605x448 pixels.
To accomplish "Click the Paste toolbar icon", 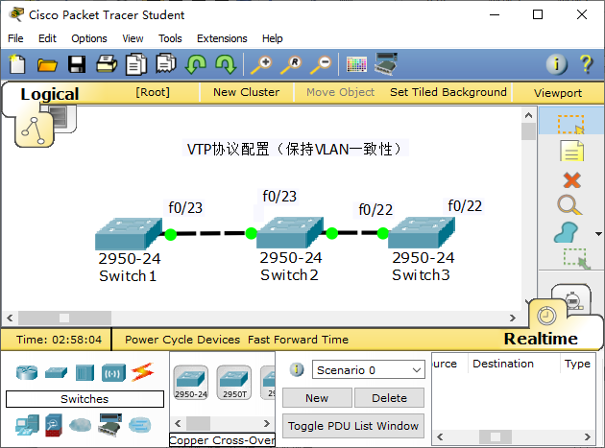I will pyautogui.click(x=166, y=64).
